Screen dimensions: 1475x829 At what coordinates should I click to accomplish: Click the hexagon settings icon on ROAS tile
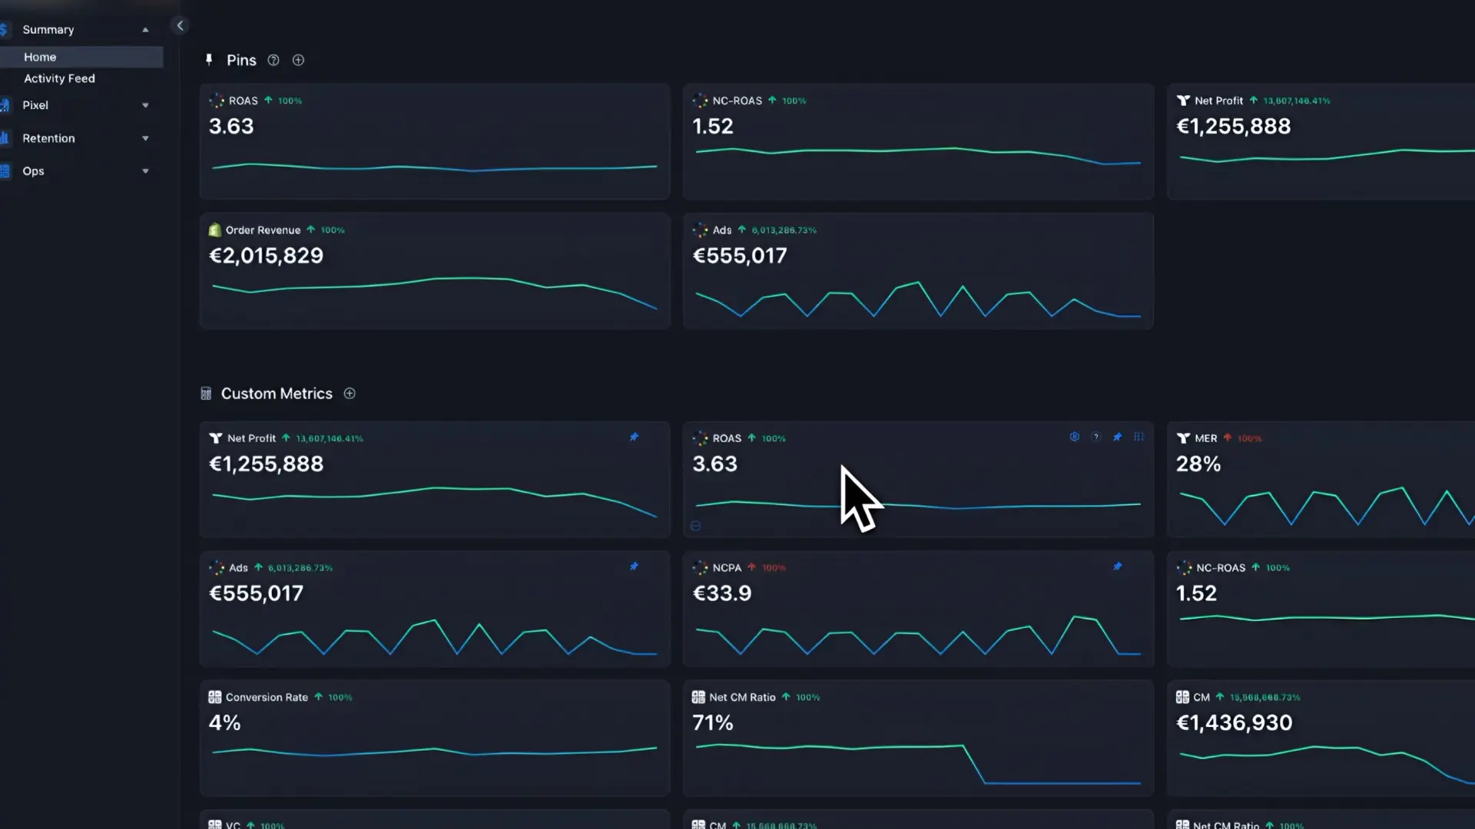pyautogui.click(x=1074, y=437)
